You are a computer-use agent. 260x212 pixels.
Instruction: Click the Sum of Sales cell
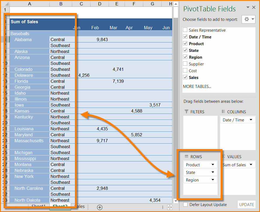tap(24, 22)
